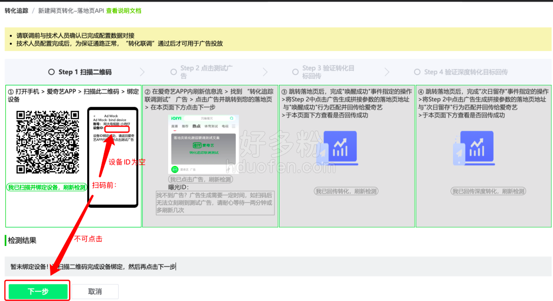Click the Ad Mock phone mockup image
Screen dimensions: 553x301
click(x=113, y=157)
